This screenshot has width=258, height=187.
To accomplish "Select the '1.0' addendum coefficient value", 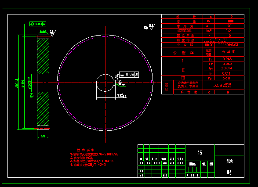I will (229, 30).
